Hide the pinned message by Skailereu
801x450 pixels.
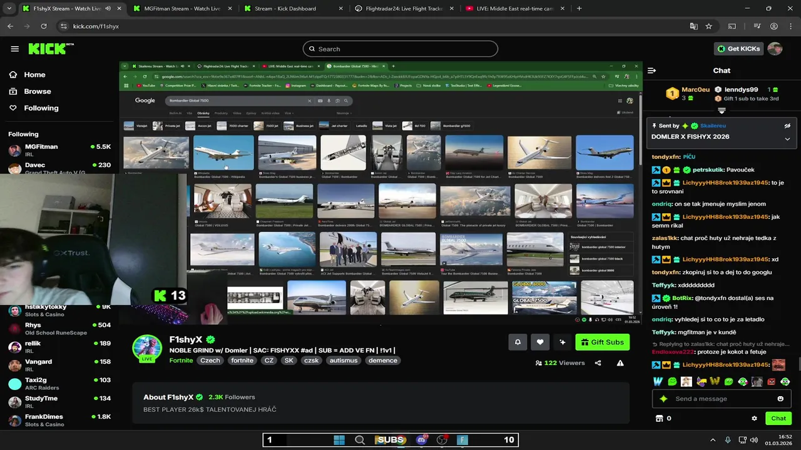coord(787,126)
